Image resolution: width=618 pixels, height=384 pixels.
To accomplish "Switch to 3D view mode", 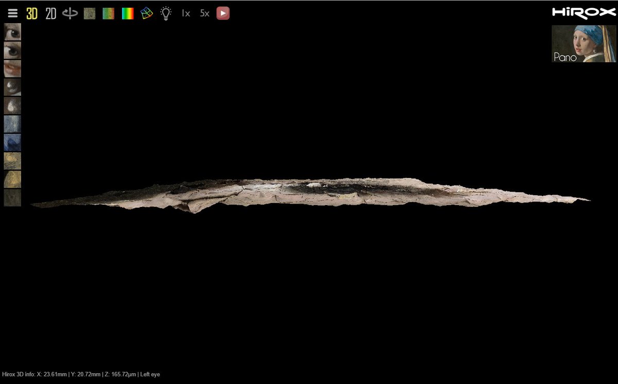I will pos(32,13).
